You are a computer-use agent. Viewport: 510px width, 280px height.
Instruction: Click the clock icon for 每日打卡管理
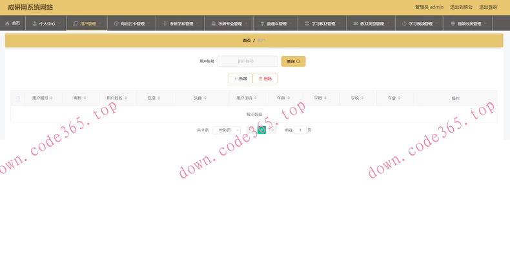tap(116, 24)
